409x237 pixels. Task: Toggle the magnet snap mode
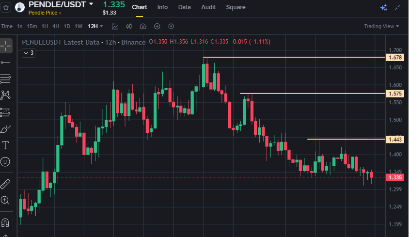5,222
